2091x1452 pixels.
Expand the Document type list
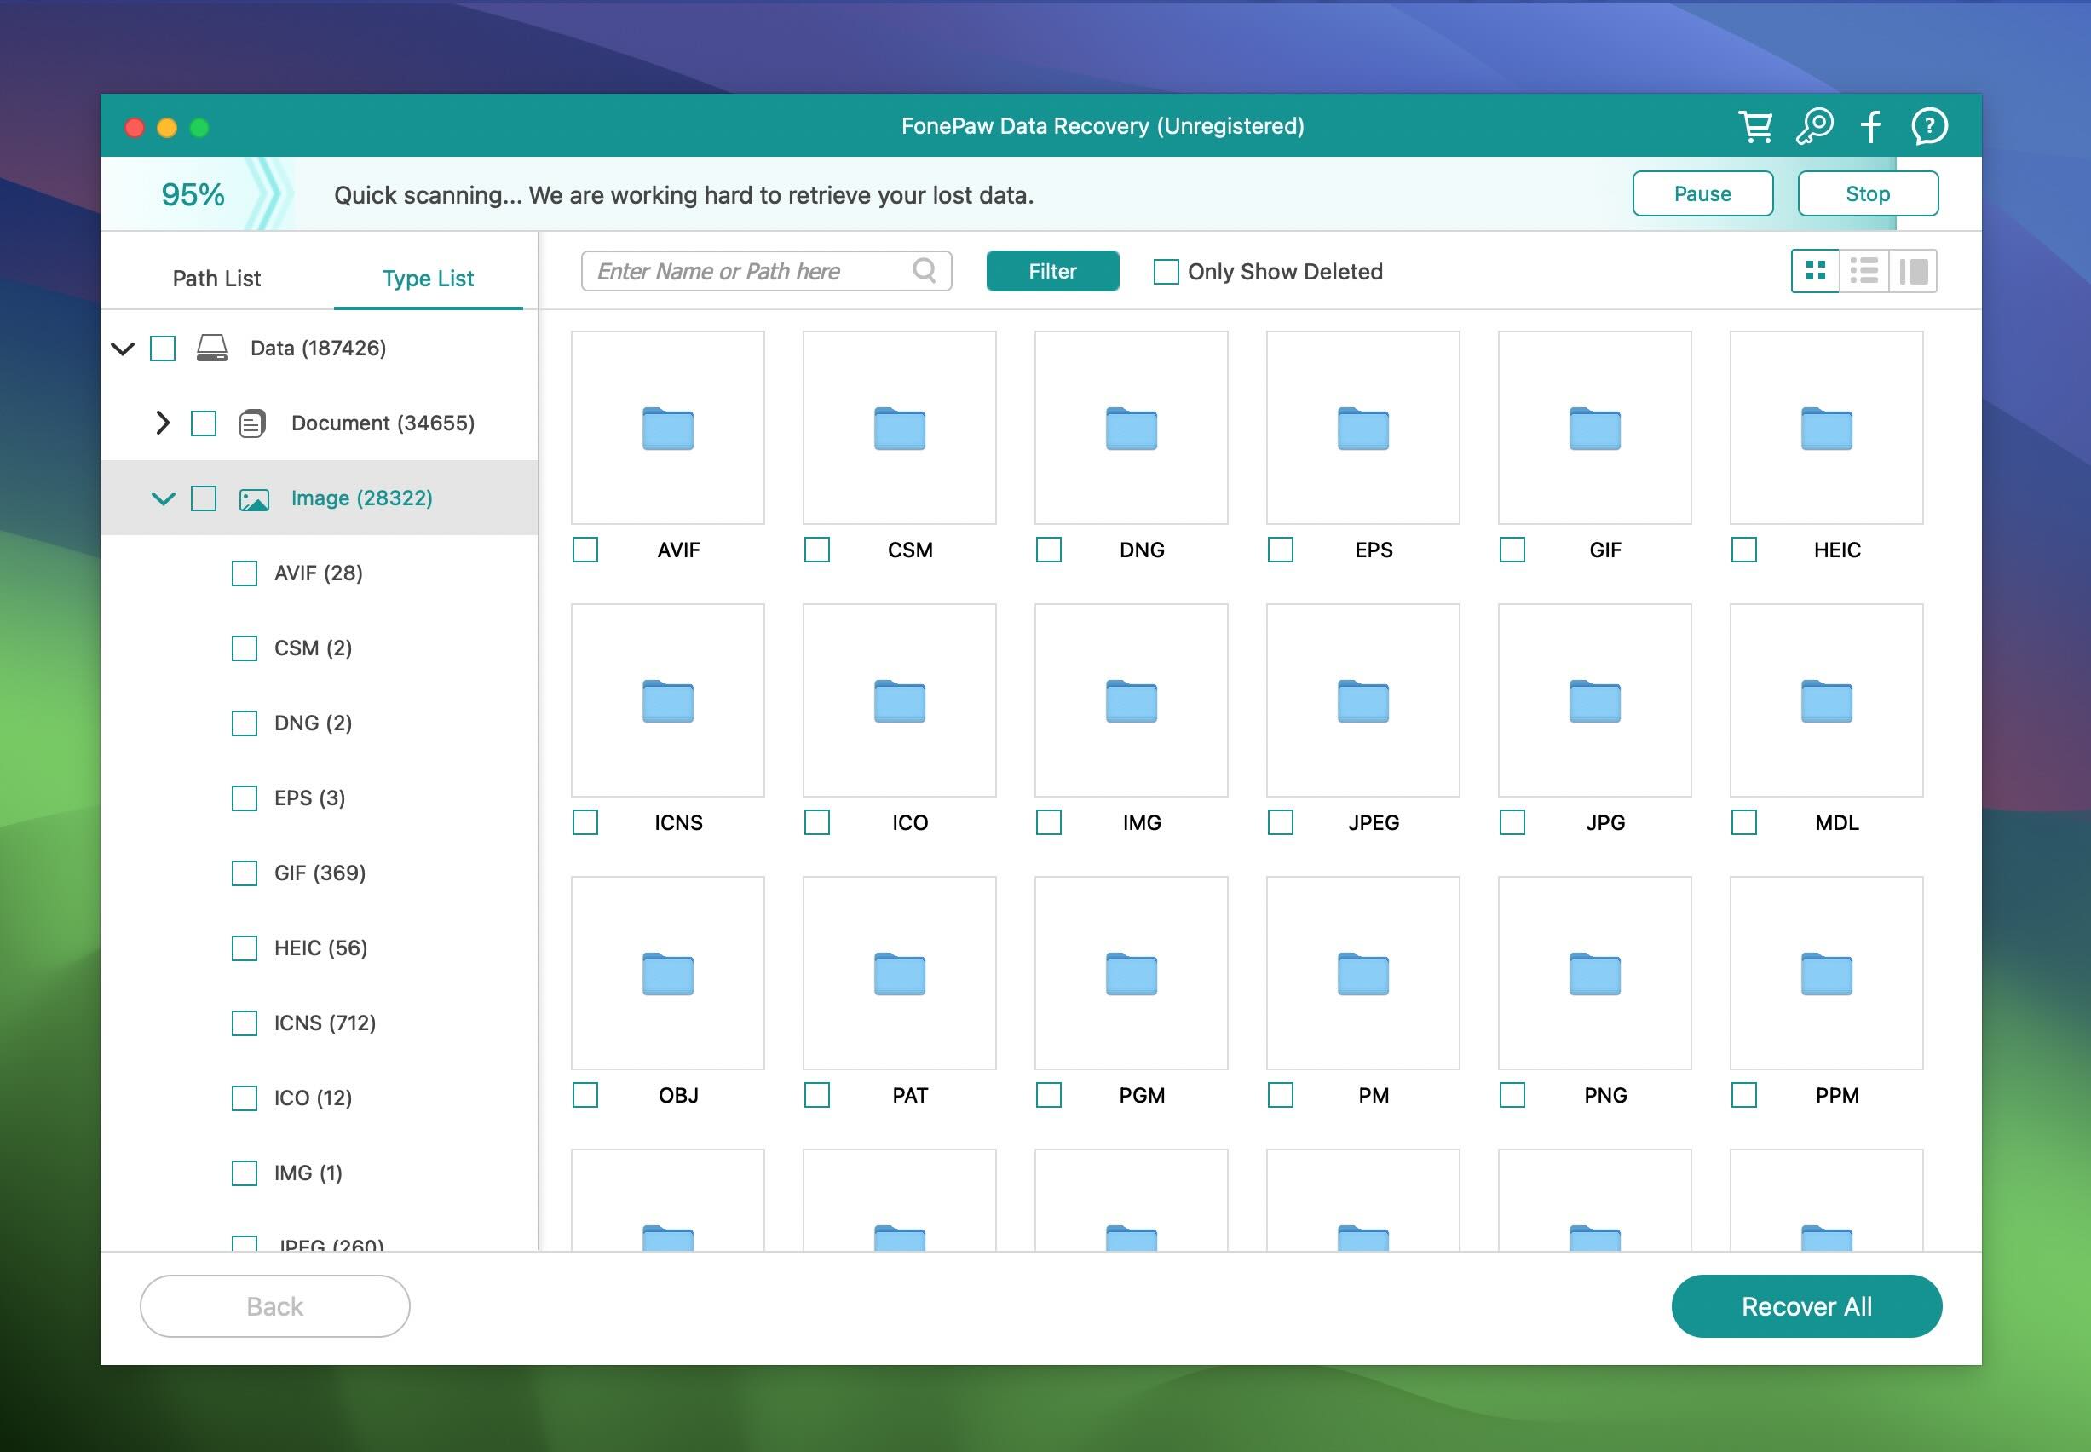pyautogui.click(x=158, y=423)
